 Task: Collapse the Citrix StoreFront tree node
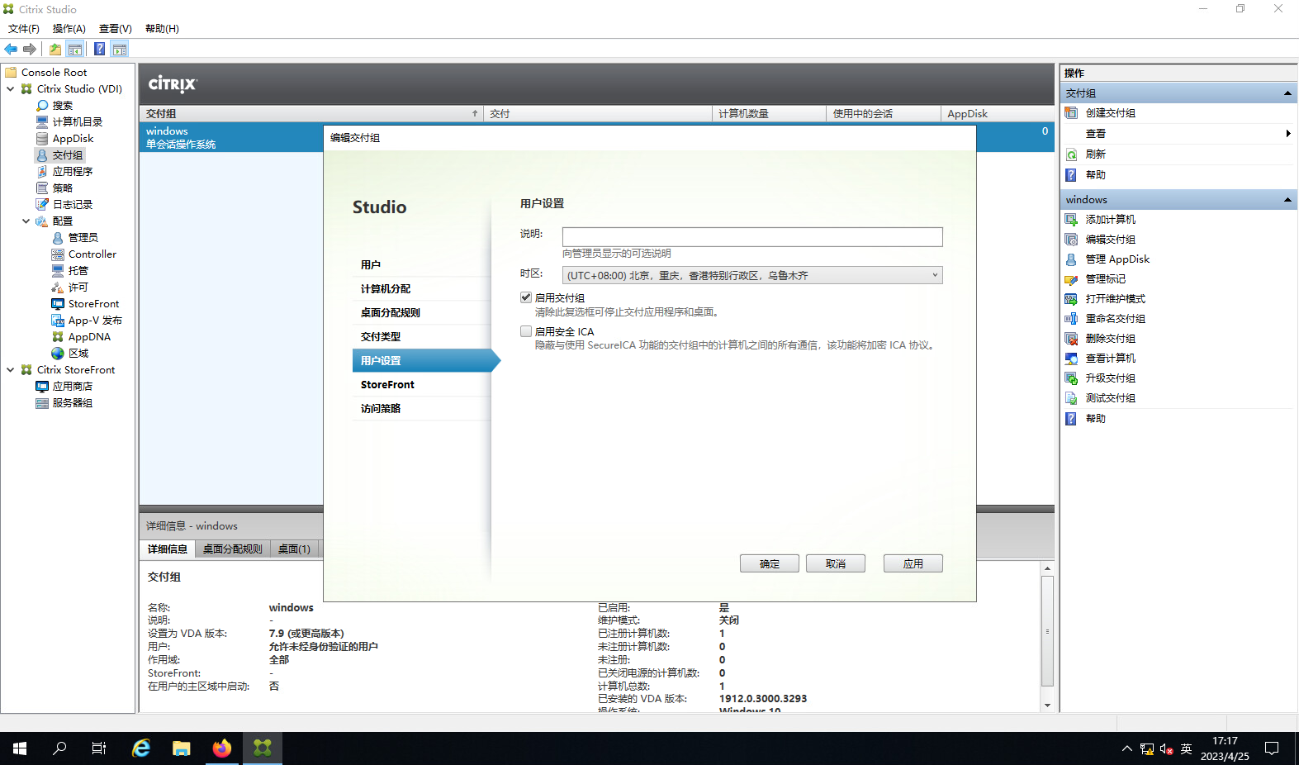pyautogui.click(x=10, y=370)
